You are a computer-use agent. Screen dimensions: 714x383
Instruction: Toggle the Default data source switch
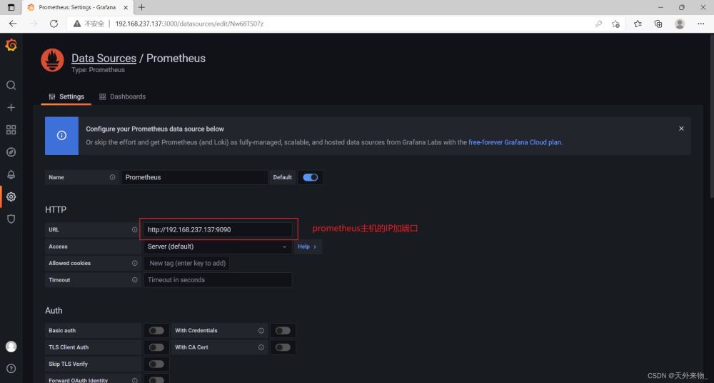pyautogui.click(x=311, y=177)
